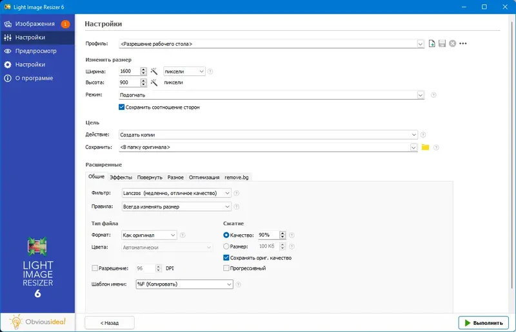Image resolution: width=516 pixels, height=332 pixels.
Task: Toggle Сохранить соотношение сторон checkbox
Action: pos(121,107)
